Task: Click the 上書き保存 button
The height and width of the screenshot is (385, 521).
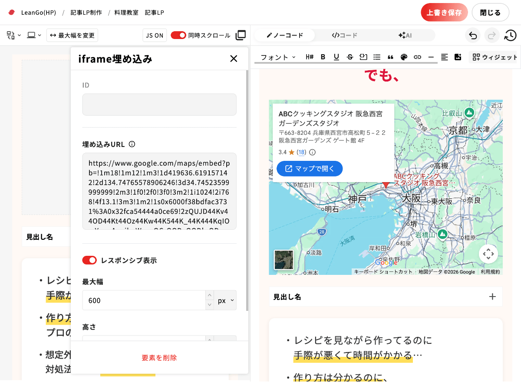Action: (x=444, y=13)
